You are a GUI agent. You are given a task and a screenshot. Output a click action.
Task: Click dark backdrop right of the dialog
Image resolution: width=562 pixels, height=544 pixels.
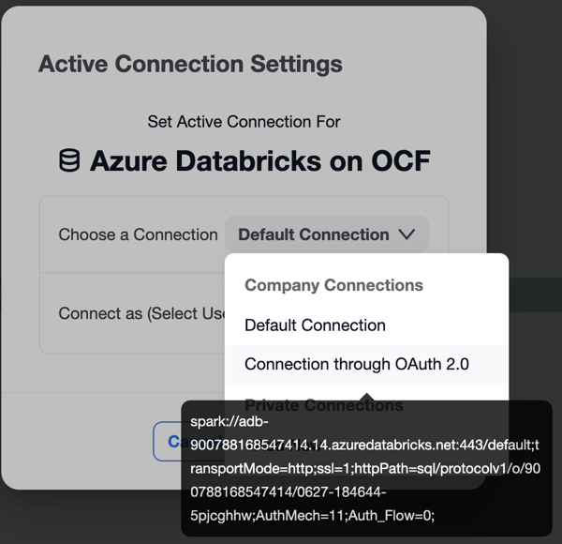pyautogui.click(x=524, y=144)
